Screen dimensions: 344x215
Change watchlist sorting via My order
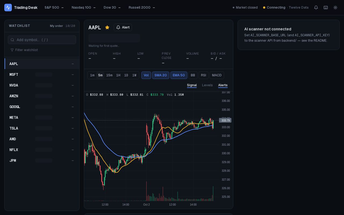click(56, 26)
